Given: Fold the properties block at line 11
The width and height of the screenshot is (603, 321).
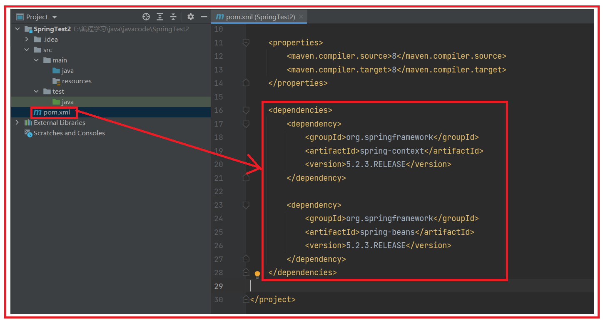Looking at the screenshot, I should point(246,42).
